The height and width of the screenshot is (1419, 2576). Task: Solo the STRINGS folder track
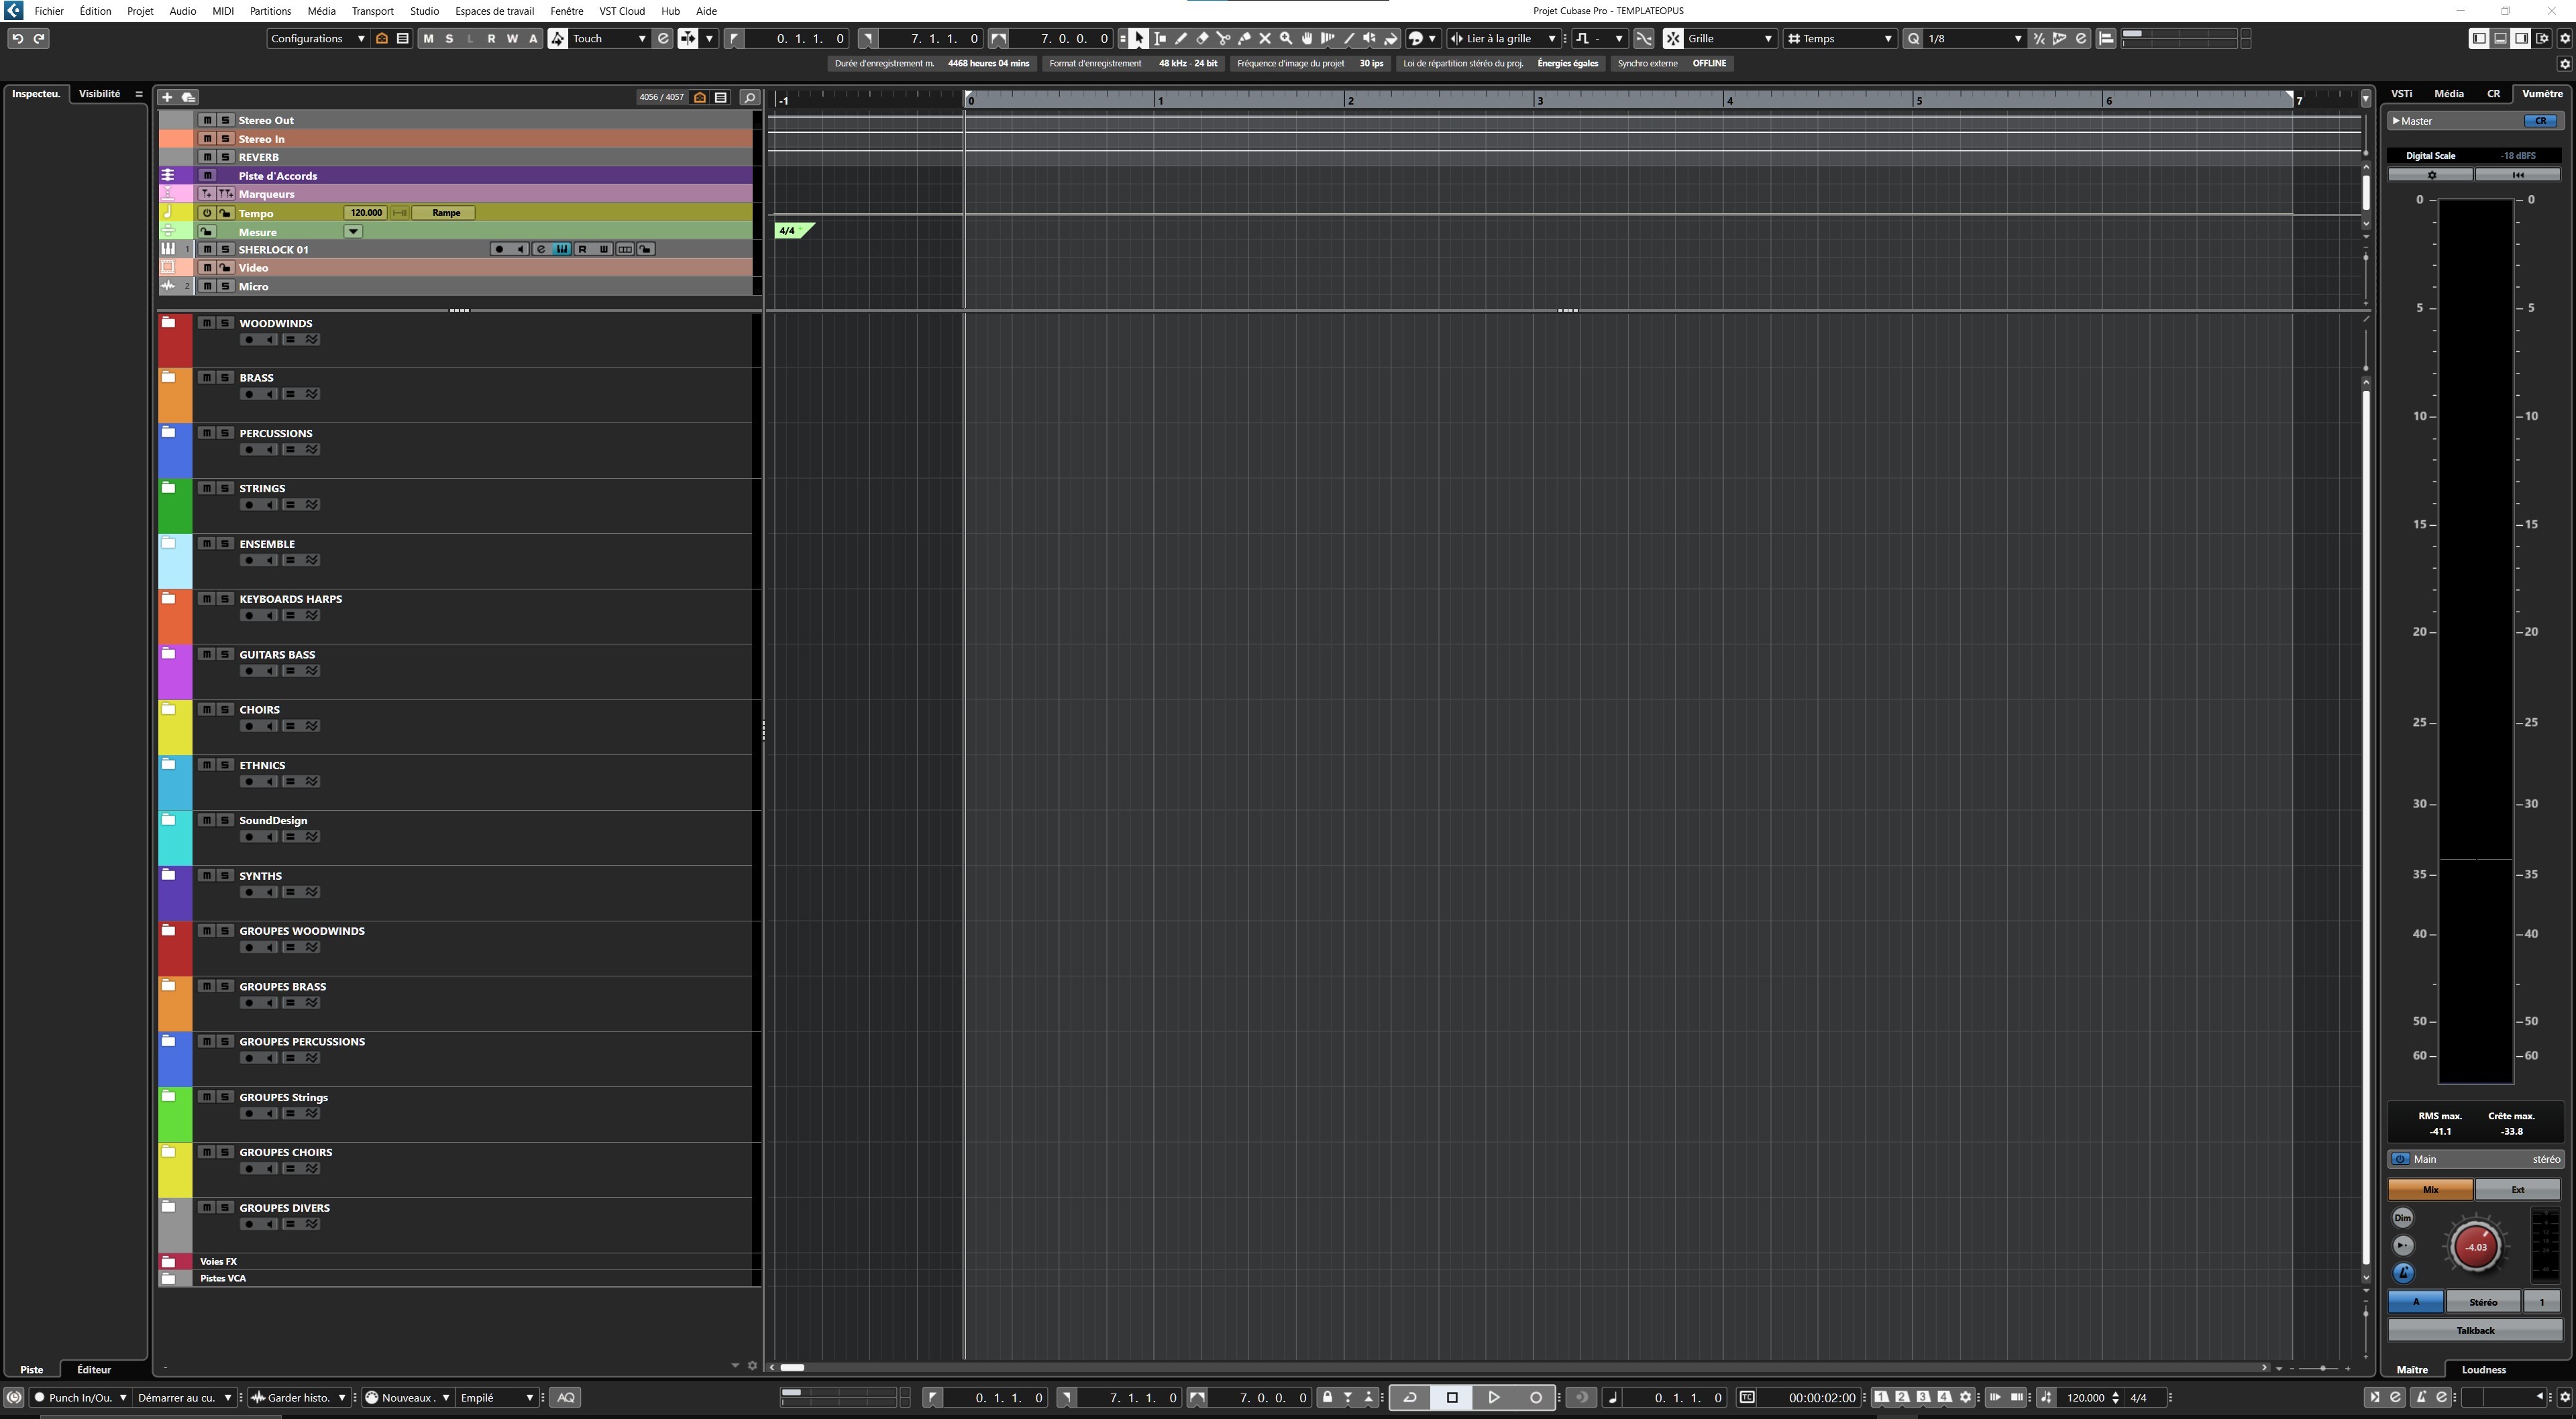pos(225,488)
